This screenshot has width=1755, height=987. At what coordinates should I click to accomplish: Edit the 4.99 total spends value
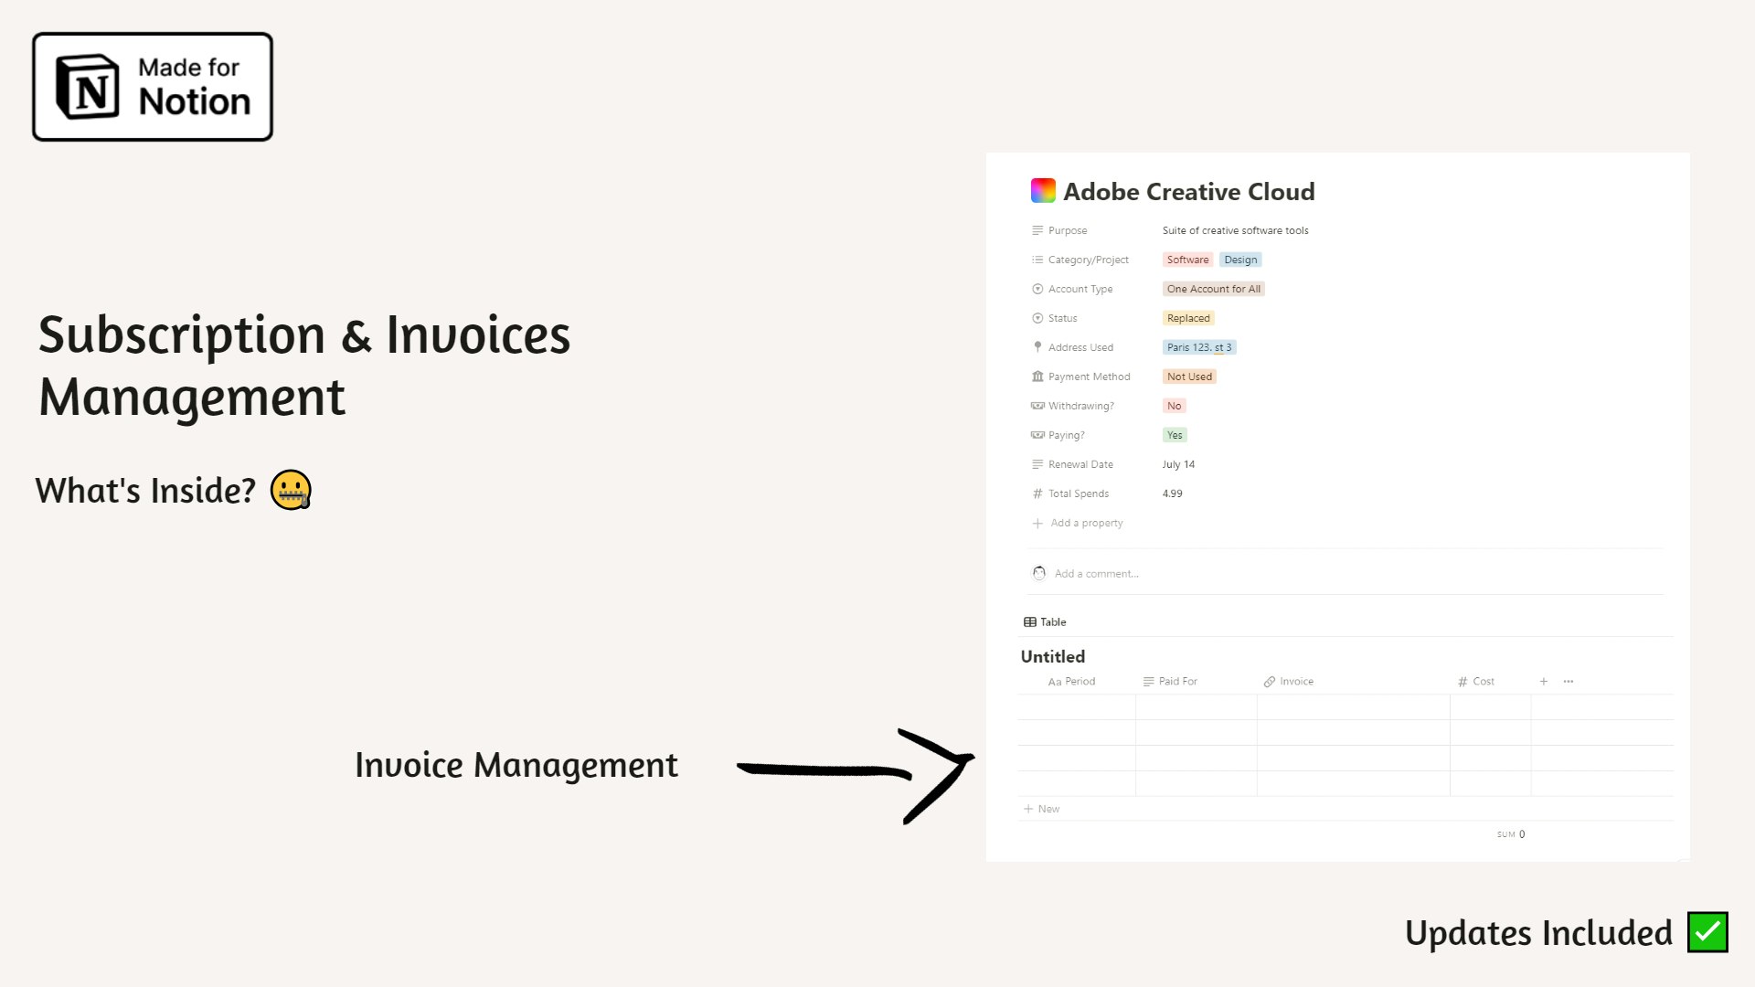coord(1172,493)
